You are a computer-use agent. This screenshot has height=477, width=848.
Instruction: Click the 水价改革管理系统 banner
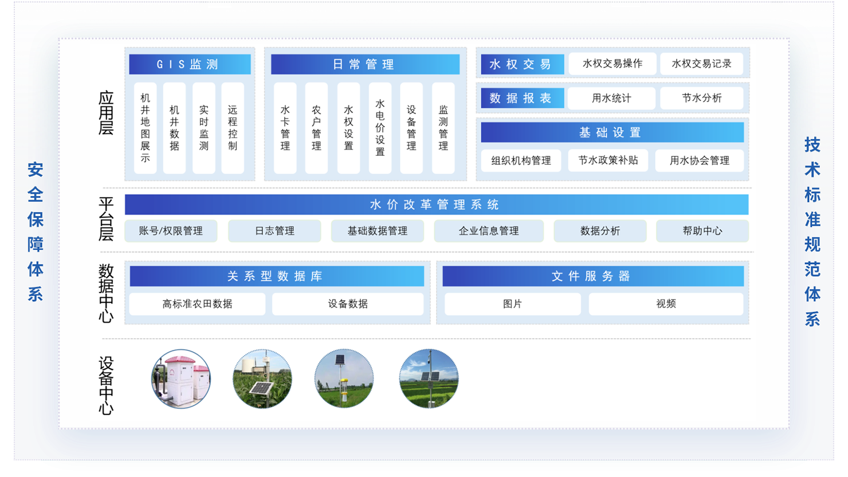(x=435, y=204)
